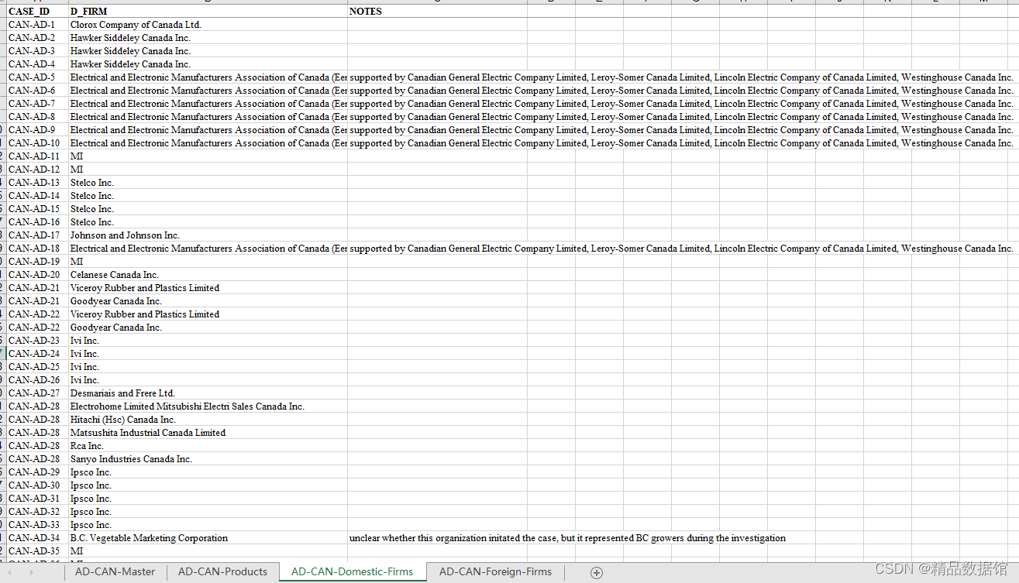Select the Desmariais and Frere Ltd. cell
This screenshot has height=583, width=1019.
tap(208, 393)
